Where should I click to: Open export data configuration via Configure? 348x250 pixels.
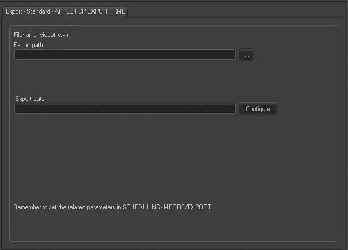point(257,109)
